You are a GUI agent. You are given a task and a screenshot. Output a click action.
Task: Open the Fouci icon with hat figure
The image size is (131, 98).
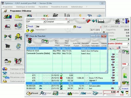click(8, 61)
